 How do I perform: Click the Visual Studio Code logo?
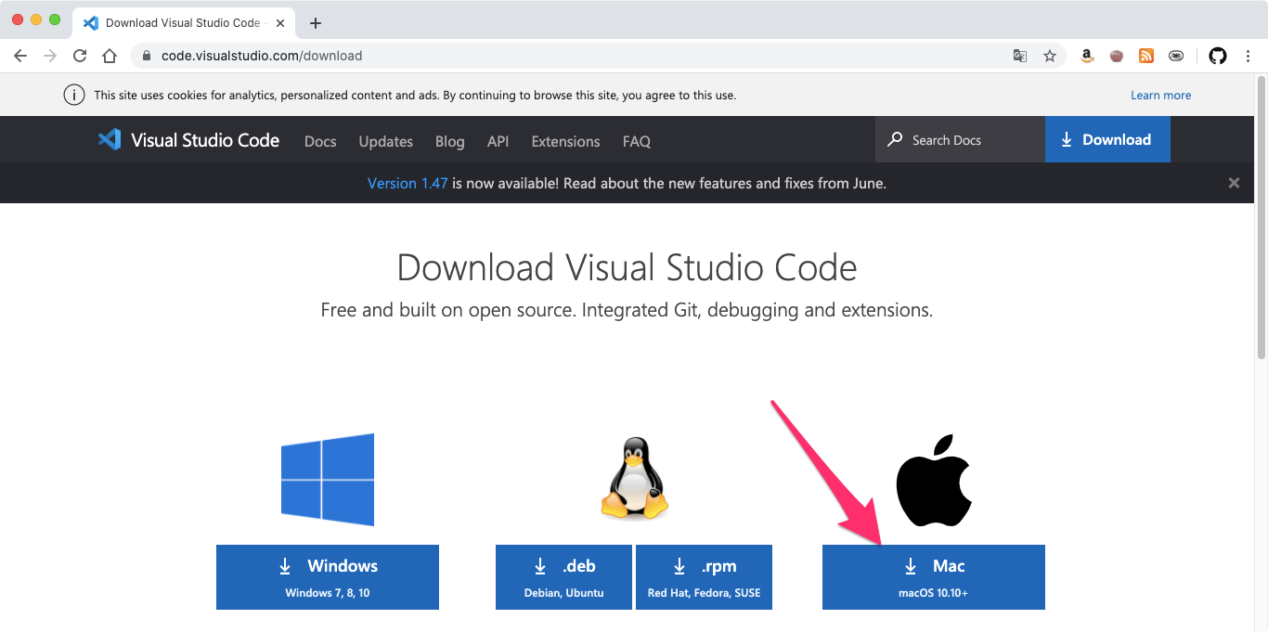point(110,139)
